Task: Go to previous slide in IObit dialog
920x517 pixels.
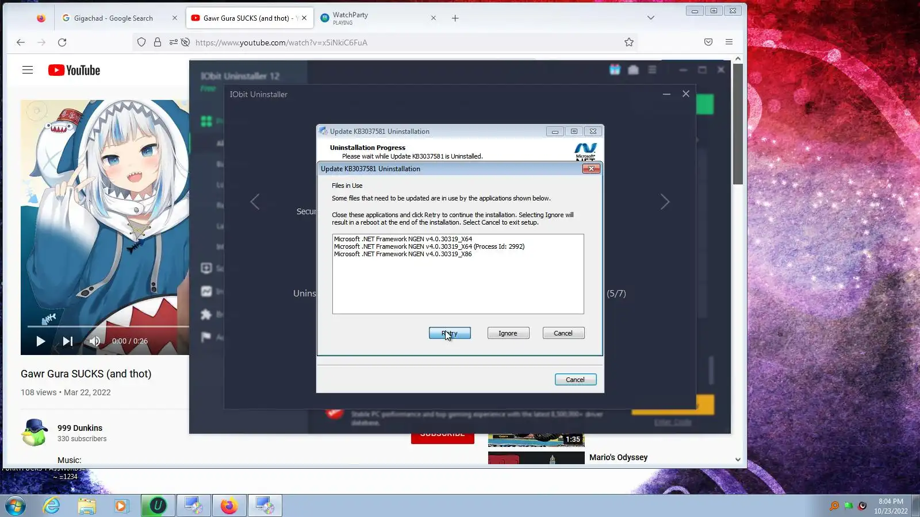Action: click(255, 202)
